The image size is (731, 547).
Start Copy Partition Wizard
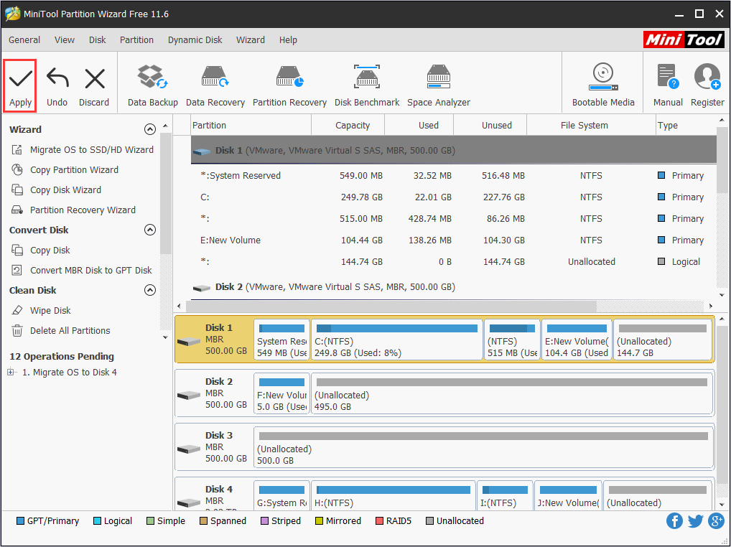pyautogui.click(x=65, y=169)
